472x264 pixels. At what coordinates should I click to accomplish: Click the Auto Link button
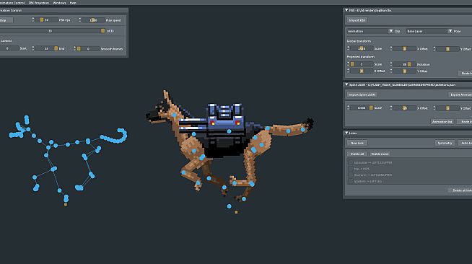pos(465,143)
